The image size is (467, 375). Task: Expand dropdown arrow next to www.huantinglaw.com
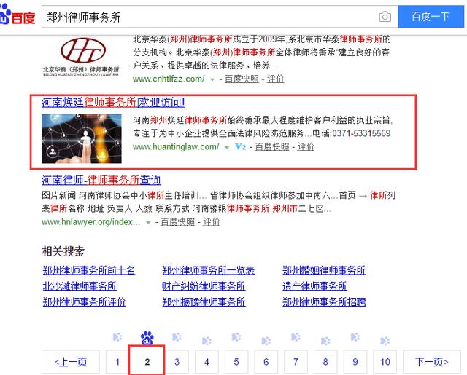pos(227,147)
